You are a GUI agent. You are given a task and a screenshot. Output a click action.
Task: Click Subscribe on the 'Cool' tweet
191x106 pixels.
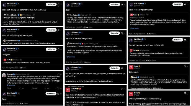click(115, 4)
